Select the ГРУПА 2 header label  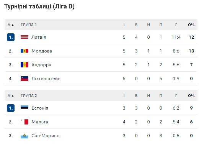tap(29, 96)
